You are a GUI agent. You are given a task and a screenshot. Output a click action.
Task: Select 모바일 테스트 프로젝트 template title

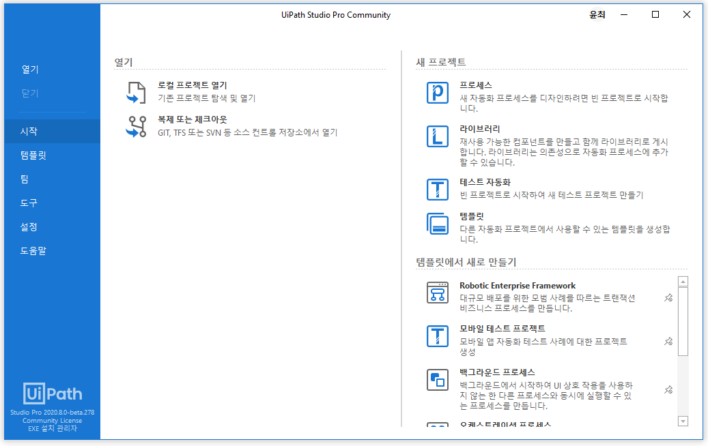[502, 329]
